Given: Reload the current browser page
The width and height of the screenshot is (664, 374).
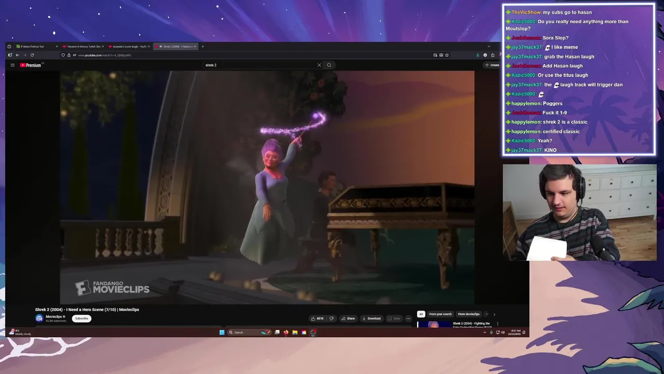Looking at the screenshot, I should pyautogui.click(x=32, y=55).
